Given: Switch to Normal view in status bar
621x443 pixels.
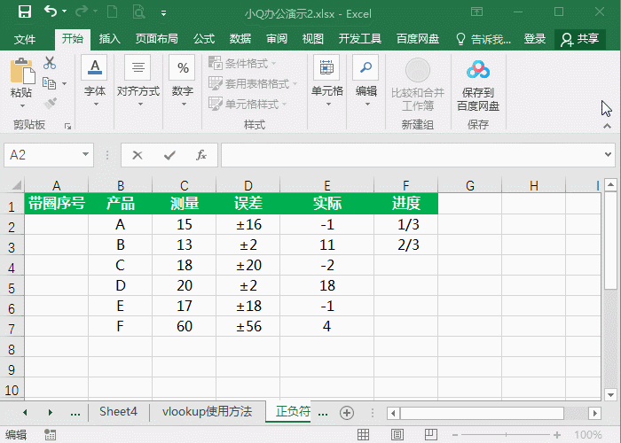Looking at the screenshot, I should click(363, 435).
